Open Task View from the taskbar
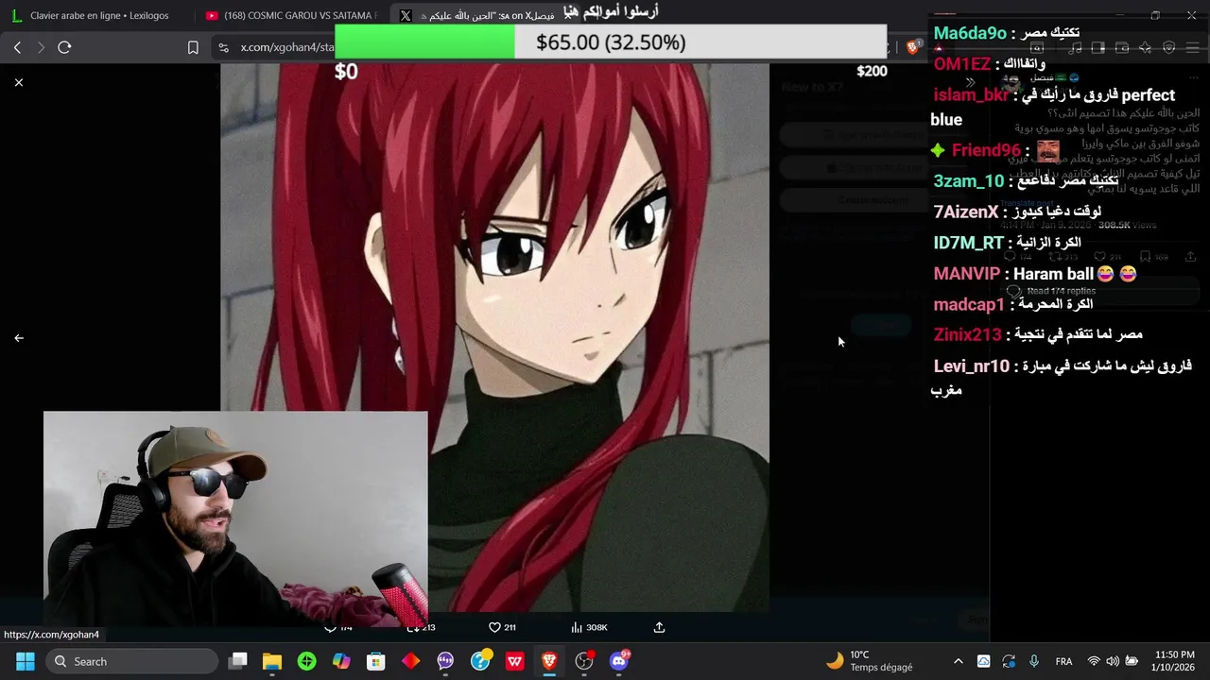This screenshot has height=680, width=1210. (x=238, y=661)
